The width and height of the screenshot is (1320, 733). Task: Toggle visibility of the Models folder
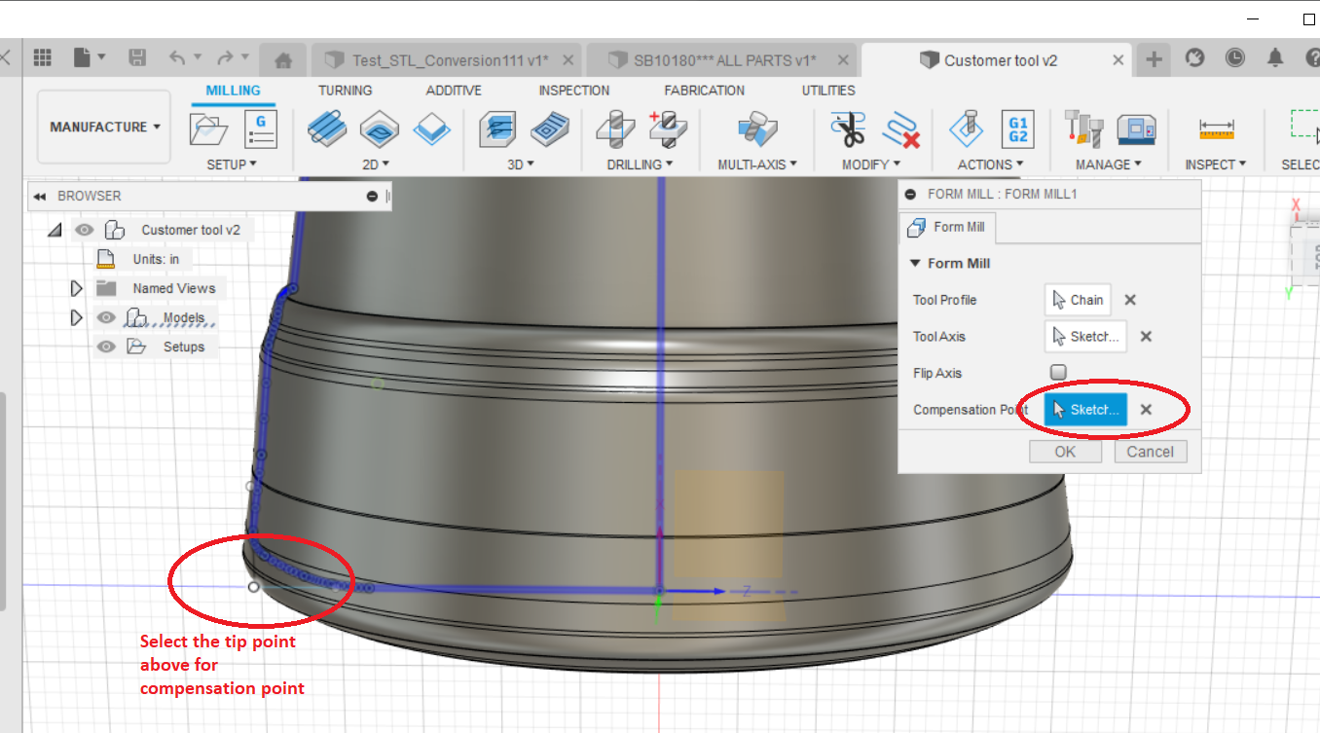pyautogui.click(x=105, y=317)
